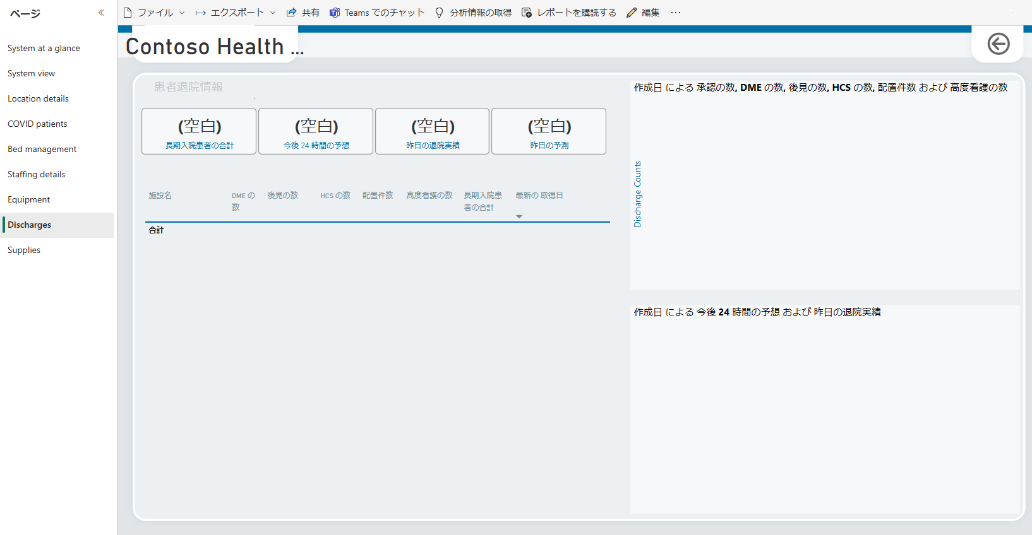Collapse the pages pane with the double chevron
Screen dimensions: 1032x535
[101, 13]
